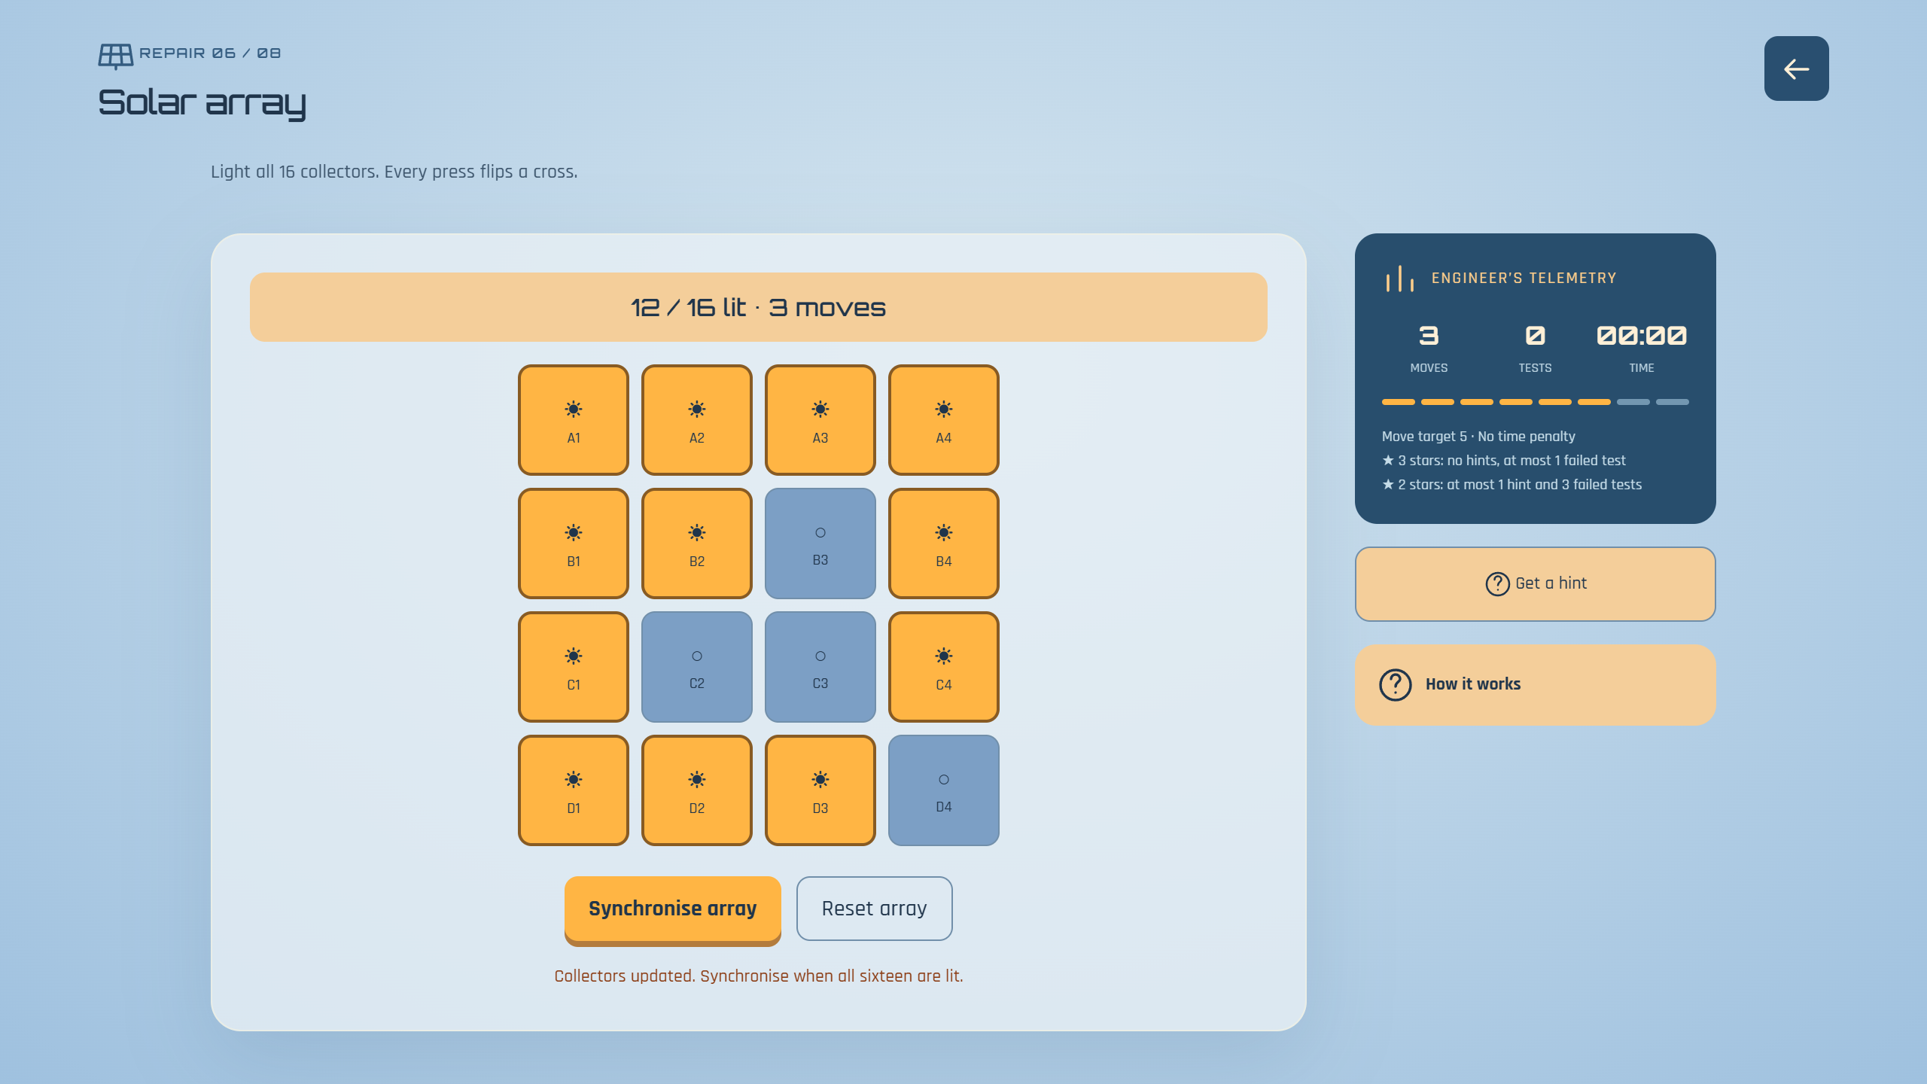Click the question mark icon in How it works
This screenshot has width=1927, height=1084.
click(1396, 685)
